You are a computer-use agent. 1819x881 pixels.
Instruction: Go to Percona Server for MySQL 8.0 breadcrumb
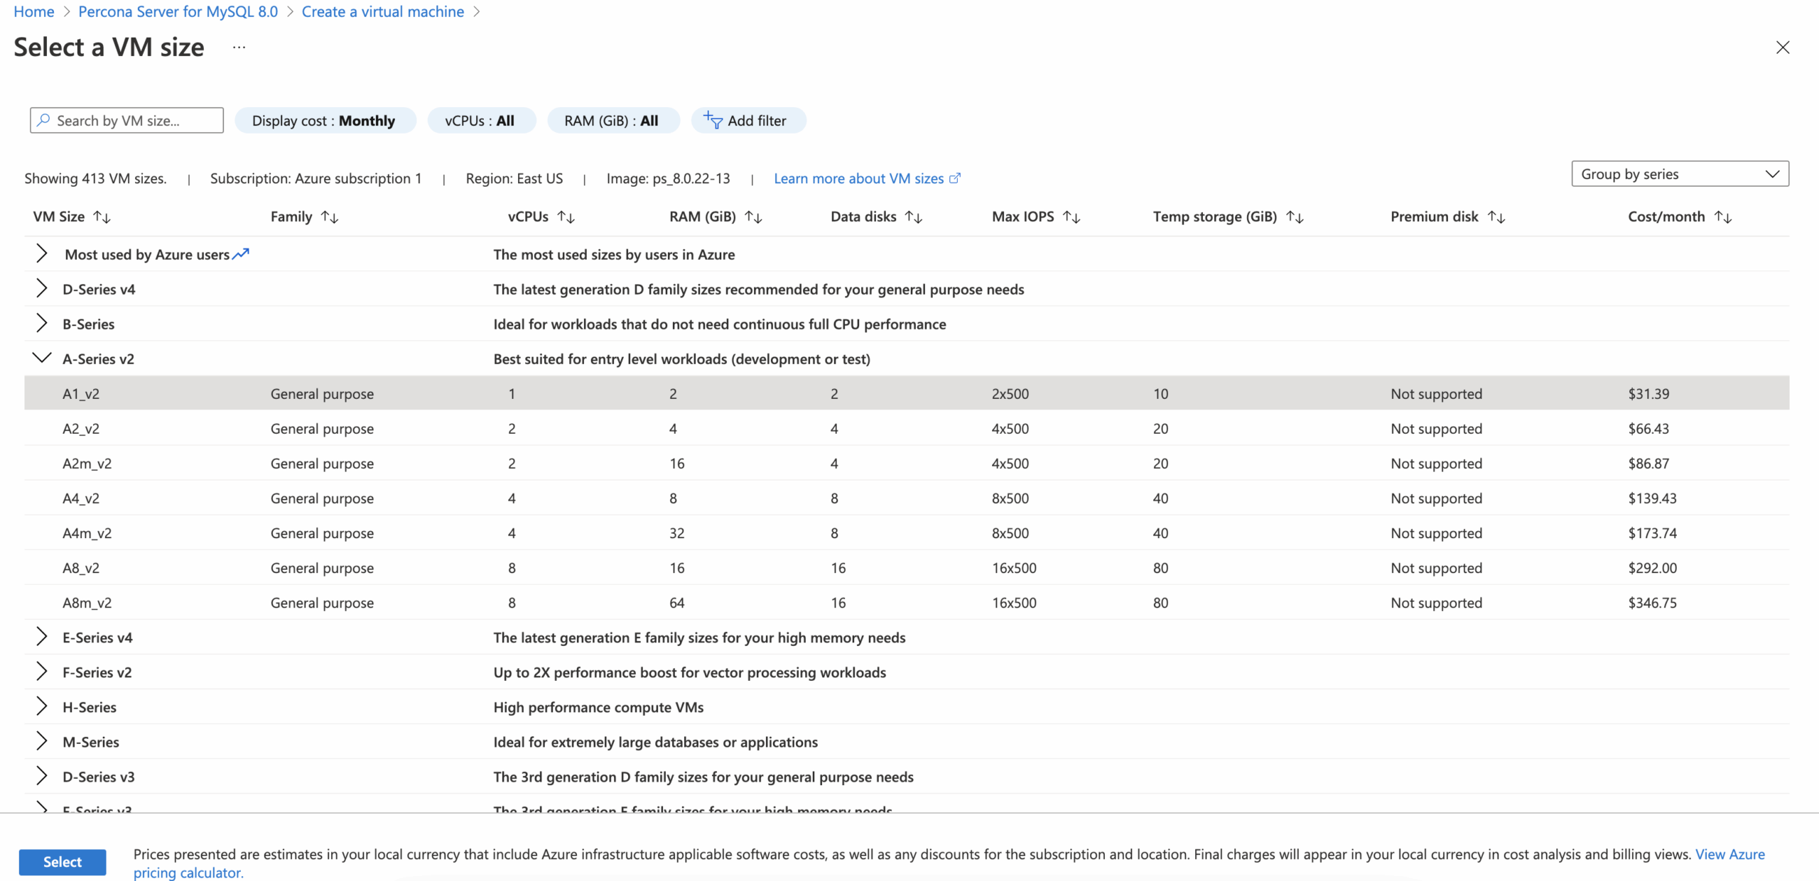pyautogui.click(x=178, y=11)
